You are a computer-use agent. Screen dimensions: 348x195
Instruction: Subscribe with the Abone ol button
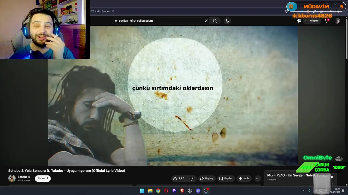point(43,178)
